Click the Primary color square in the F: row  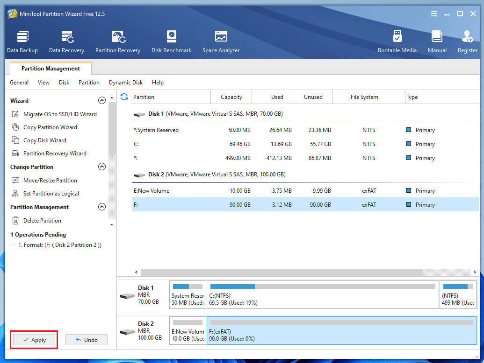(409, 204)
